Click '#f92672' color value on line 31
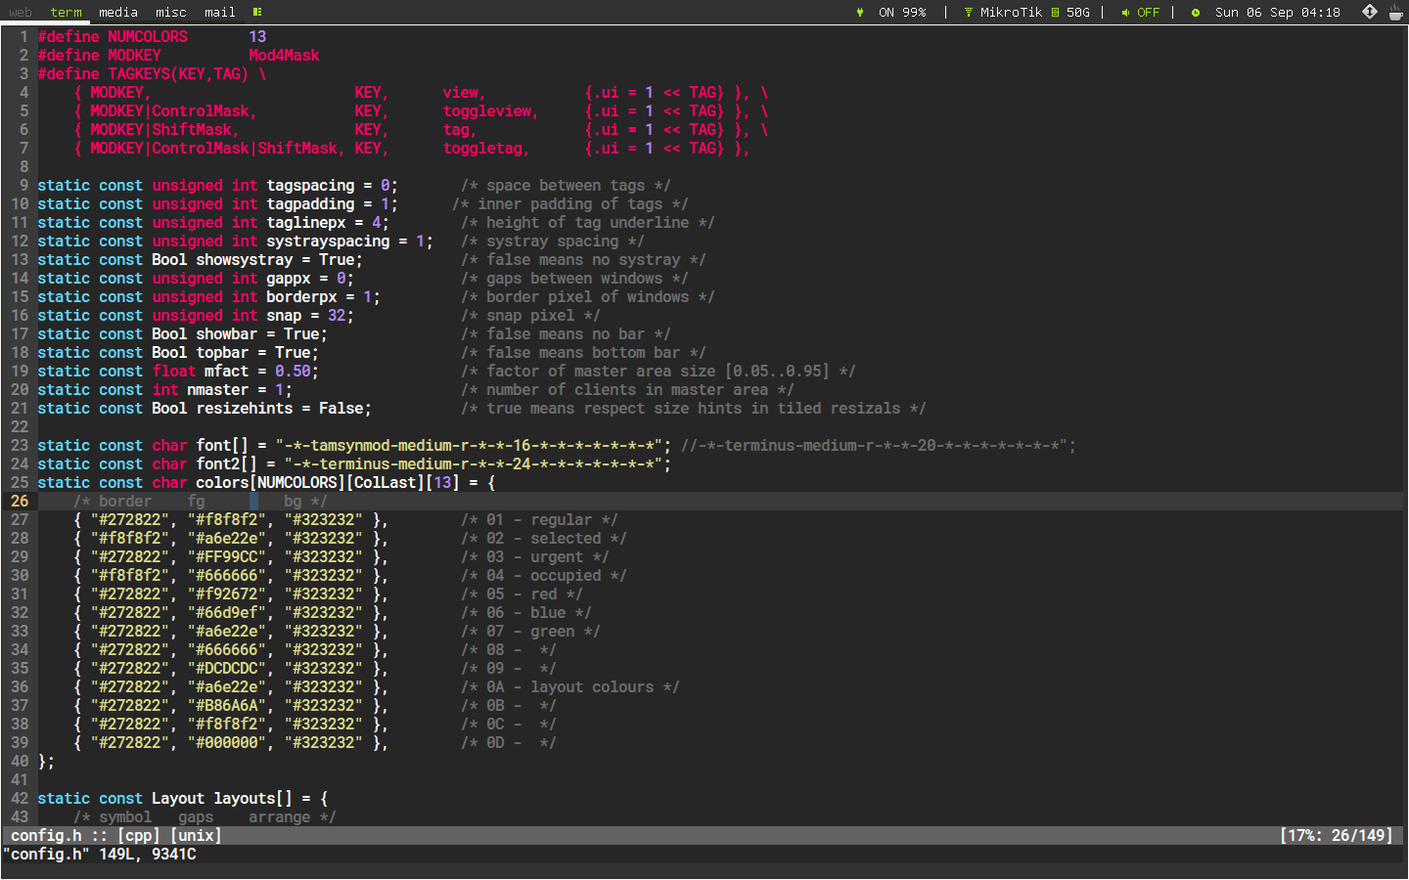This screenshot has width=1409, height=880. [227, 594]
